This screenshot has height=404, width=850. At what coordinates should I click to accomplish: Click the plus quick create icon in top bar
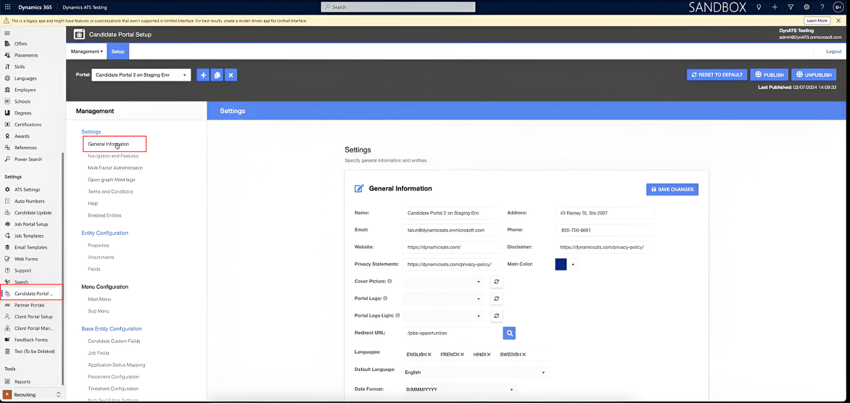coord(775,7)
